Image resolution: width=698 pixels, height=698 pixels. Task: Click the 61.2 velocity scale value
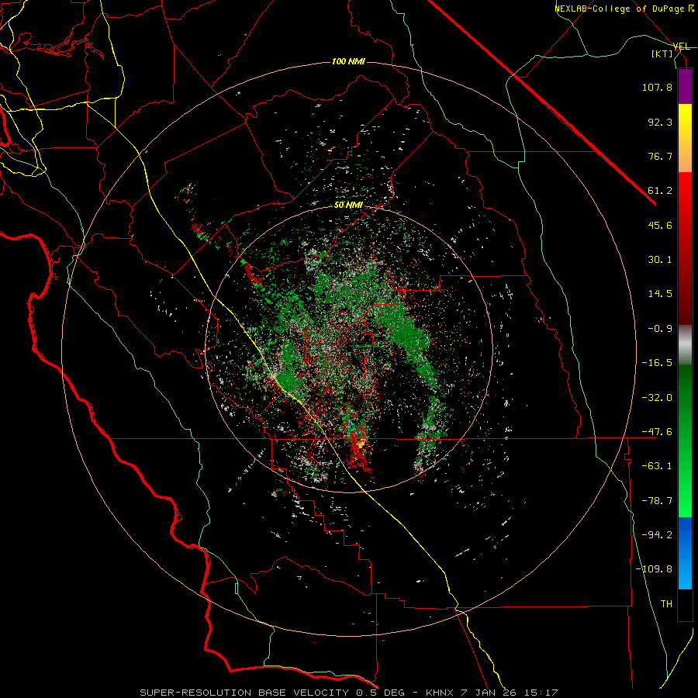point(660,191)
